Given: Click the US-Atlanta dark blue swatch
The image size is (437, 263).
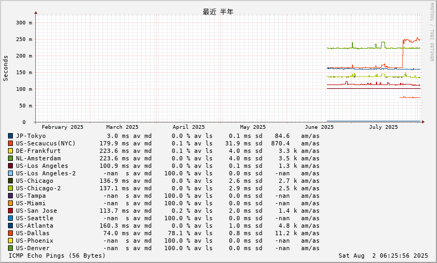Looking at the screenshot, I should [10, 226].
